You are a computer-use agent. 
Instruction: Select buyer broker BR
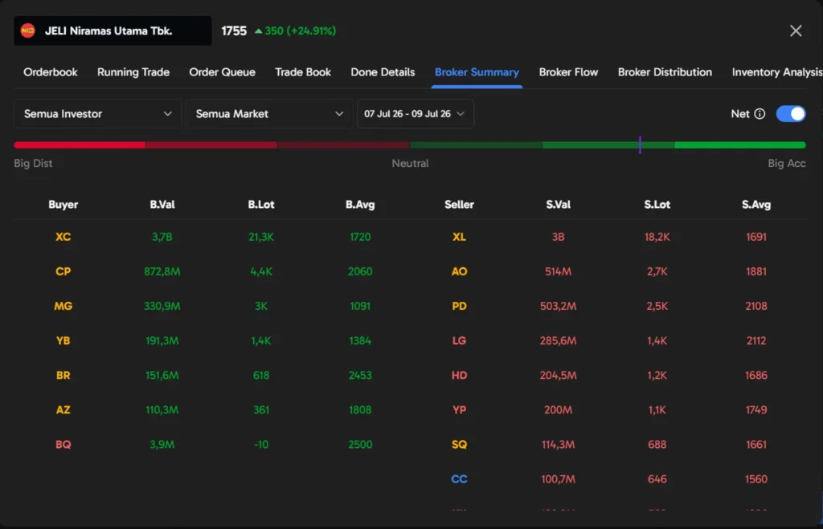tap(63, 376)
